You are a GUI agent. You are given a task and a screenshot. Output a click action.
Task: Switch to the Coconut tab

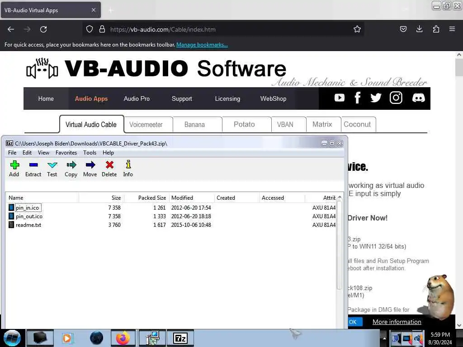click(x=359, y=125)
